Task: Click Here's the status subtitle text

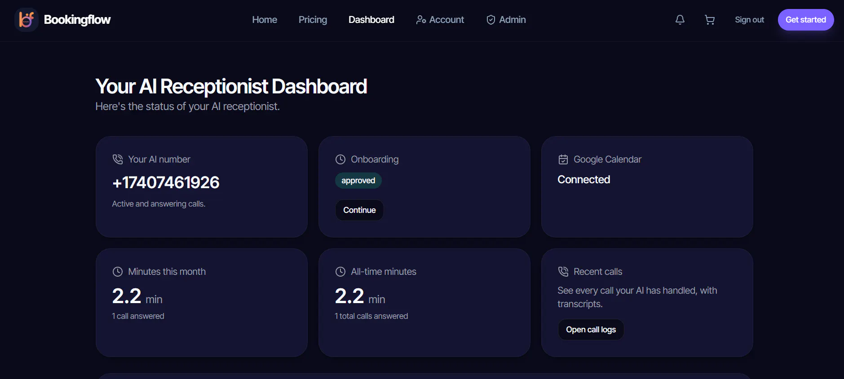Action: pyautogui.click(x=188, y=106)
